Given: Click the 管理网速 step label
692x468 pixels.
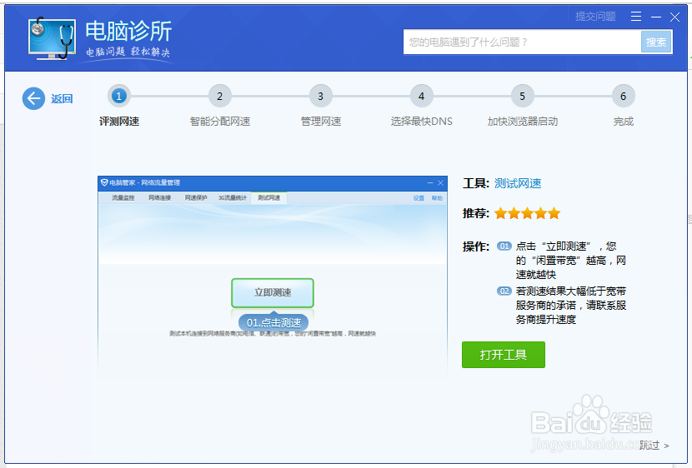Looking at the screenshot, I should tap(321, 122).
